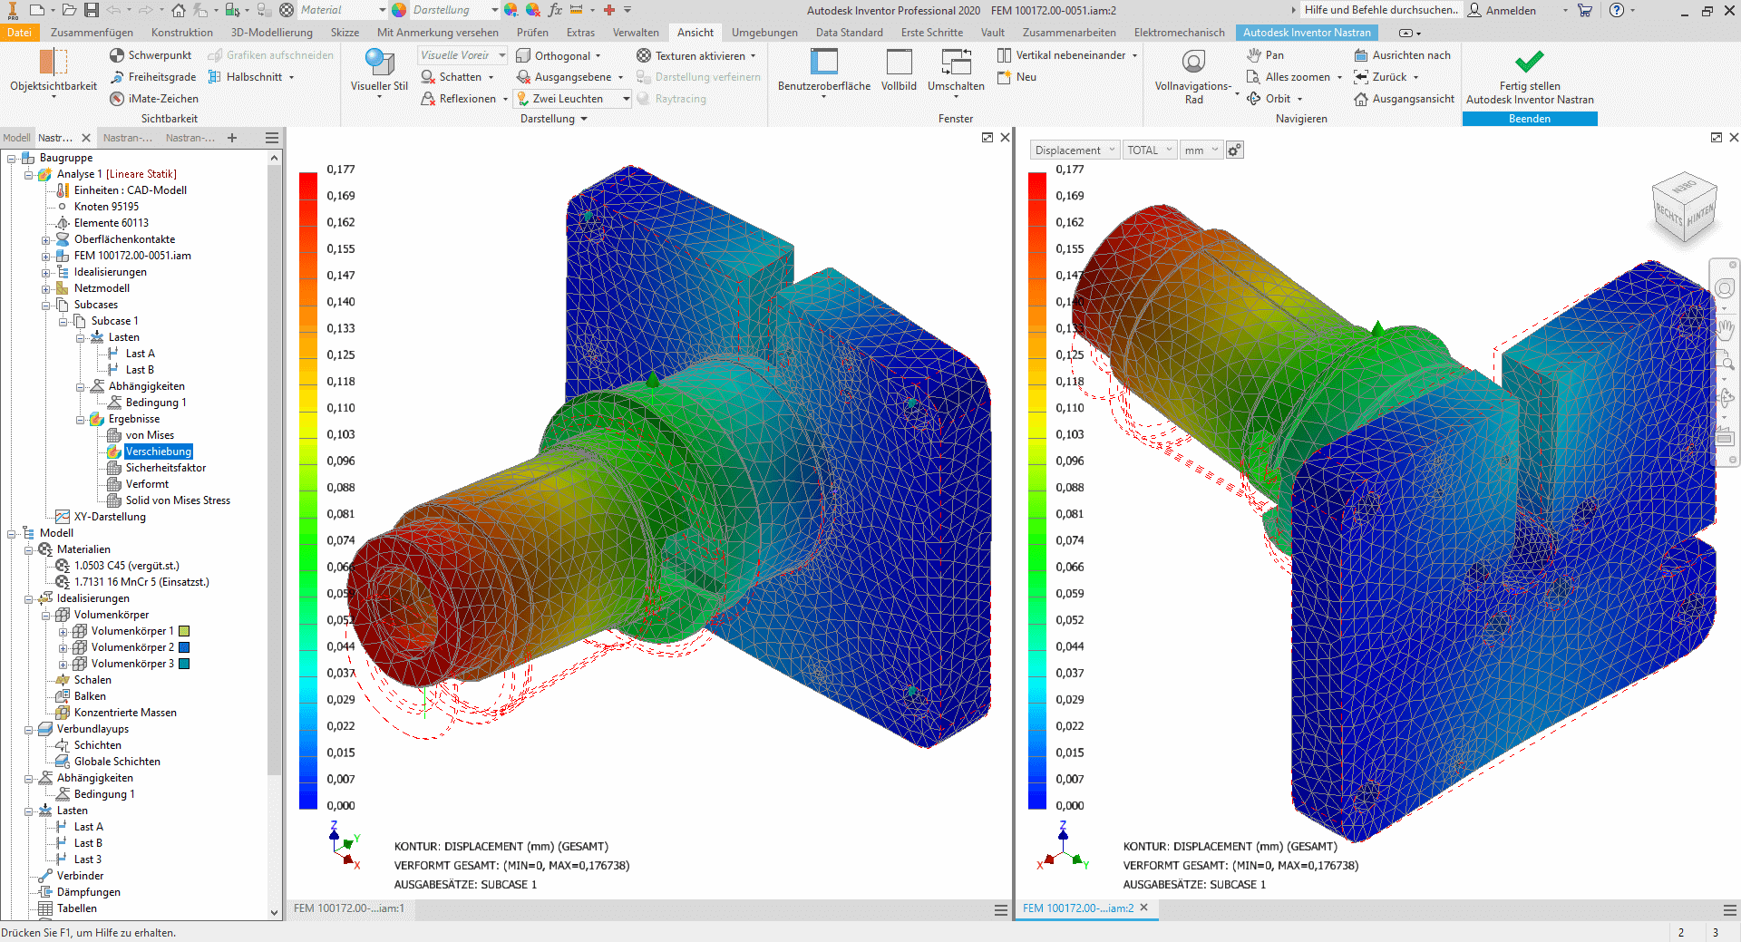Expand Volumenkörper 1 node
The image size is (1741, 942).
63,631
